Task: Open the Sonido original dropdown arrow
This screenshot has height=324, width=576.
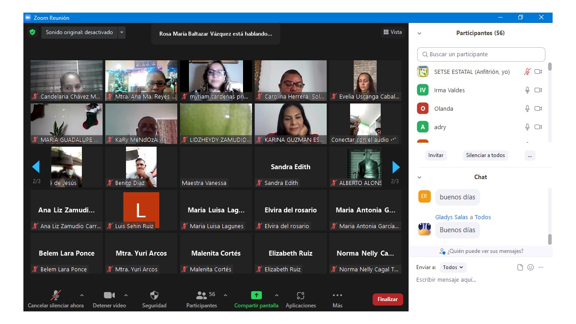Action: coord(121,32)
